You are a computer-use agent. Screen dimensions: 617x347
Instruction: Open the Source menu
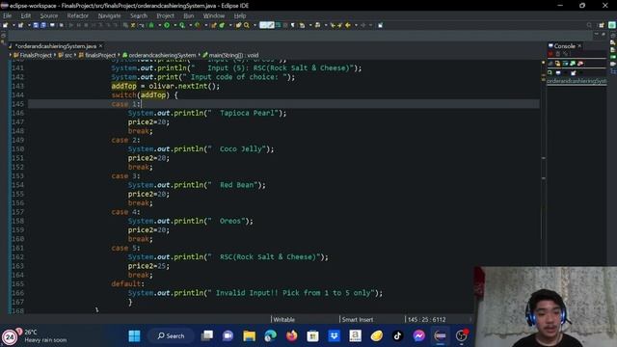pos(49,15)
